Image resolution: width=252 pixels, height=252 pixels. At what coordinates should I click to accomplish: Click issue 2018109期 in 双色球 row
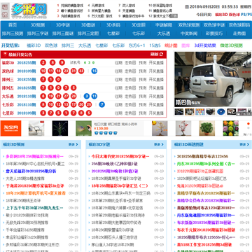coord(27,71)
